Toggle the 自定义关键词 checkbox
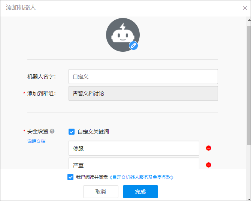 point(72,132)
